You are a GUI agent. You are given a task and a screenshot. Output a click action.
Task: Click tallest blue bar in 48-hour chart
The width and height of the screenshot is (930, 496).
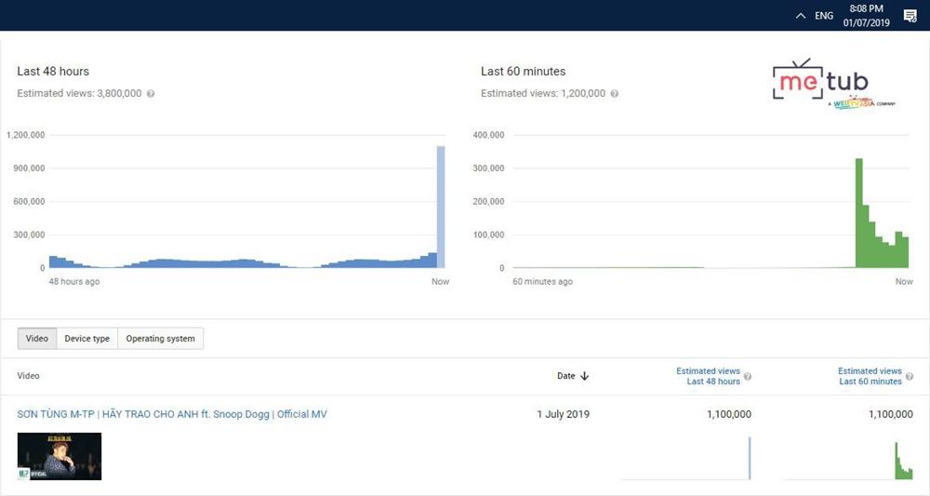(441, 205)
